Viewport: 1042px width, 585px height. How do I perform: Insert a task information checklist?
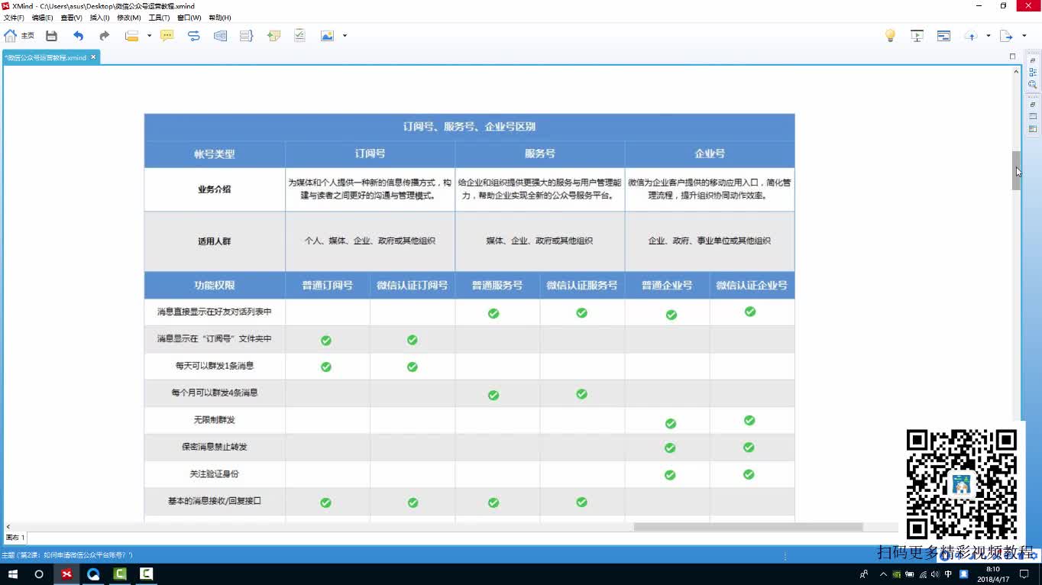point(299,35)
